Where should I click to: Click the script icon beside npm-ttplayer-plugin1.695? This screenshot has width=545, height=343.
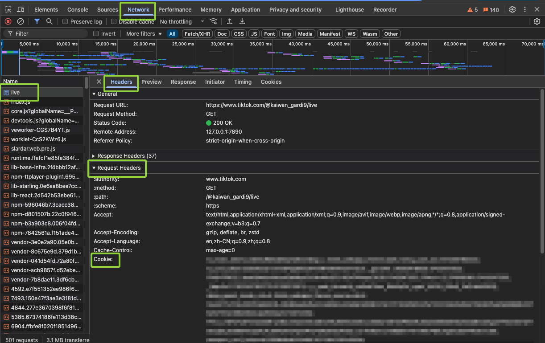point(6,177)
